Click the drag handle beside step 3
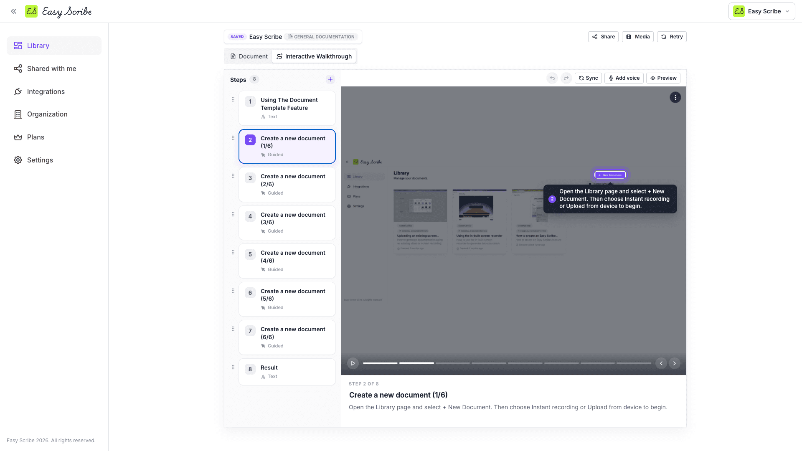Viewport: 802px width, 451px height. (233, 176)
